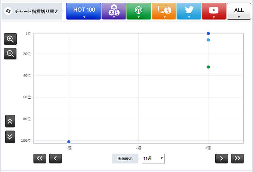
Task: Select the red YouTube metric button
Action: point(214,11)
